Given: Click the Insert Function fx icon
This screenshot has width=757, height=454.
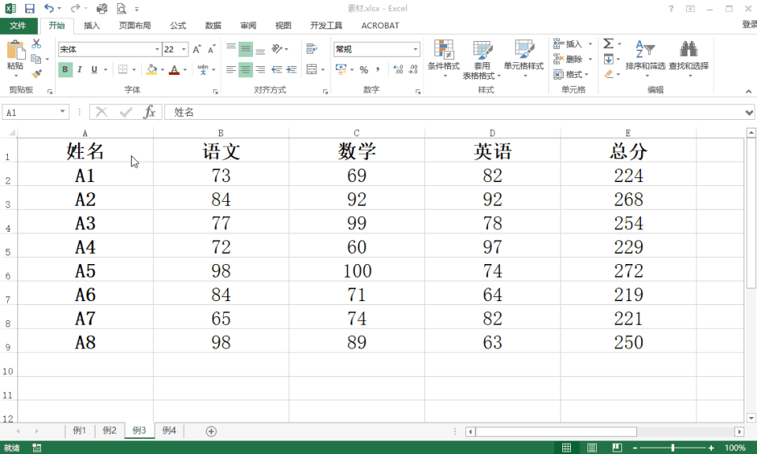Looking at the screenshot, I should coord(149,112).
